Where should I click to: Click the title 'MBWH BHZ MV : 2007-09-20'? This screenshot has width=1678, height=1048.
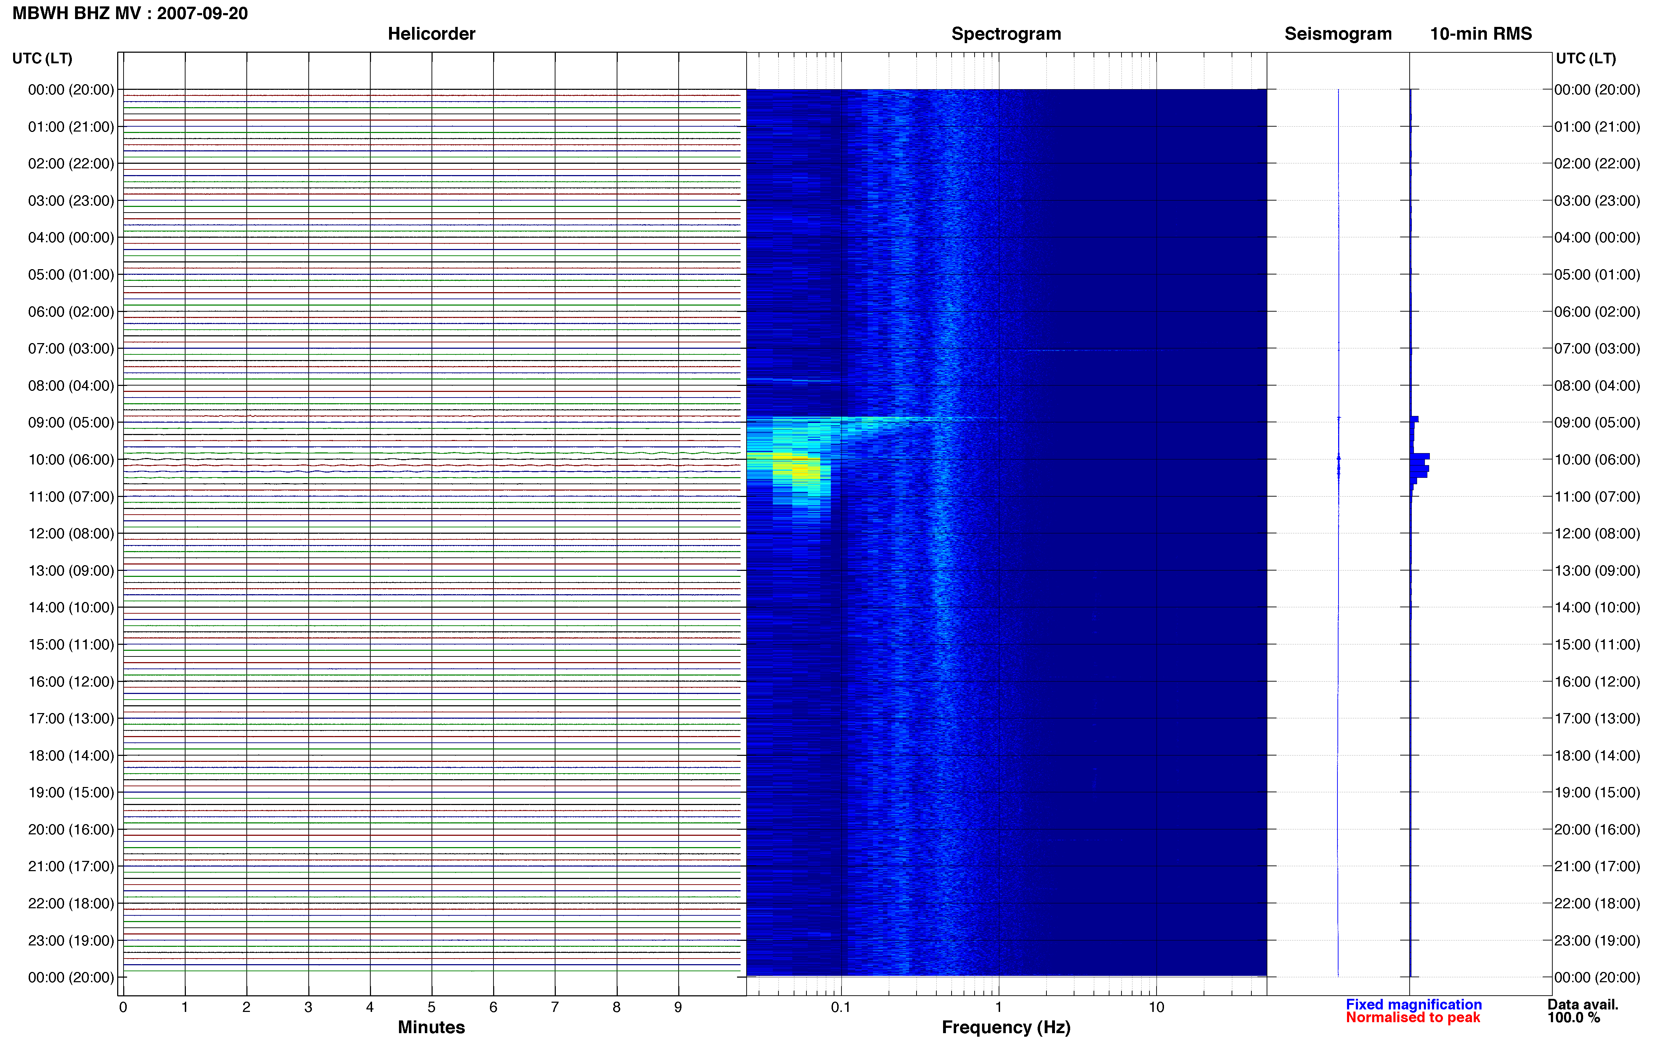point(130,13)
